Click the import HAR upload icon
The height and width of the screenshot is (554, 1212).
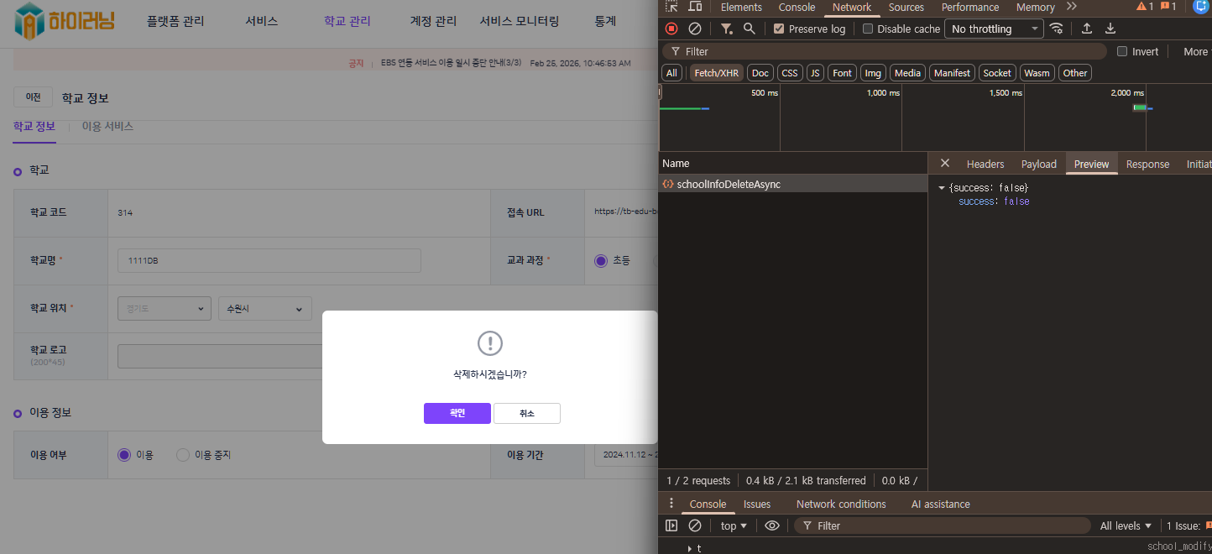point(1087,29)
